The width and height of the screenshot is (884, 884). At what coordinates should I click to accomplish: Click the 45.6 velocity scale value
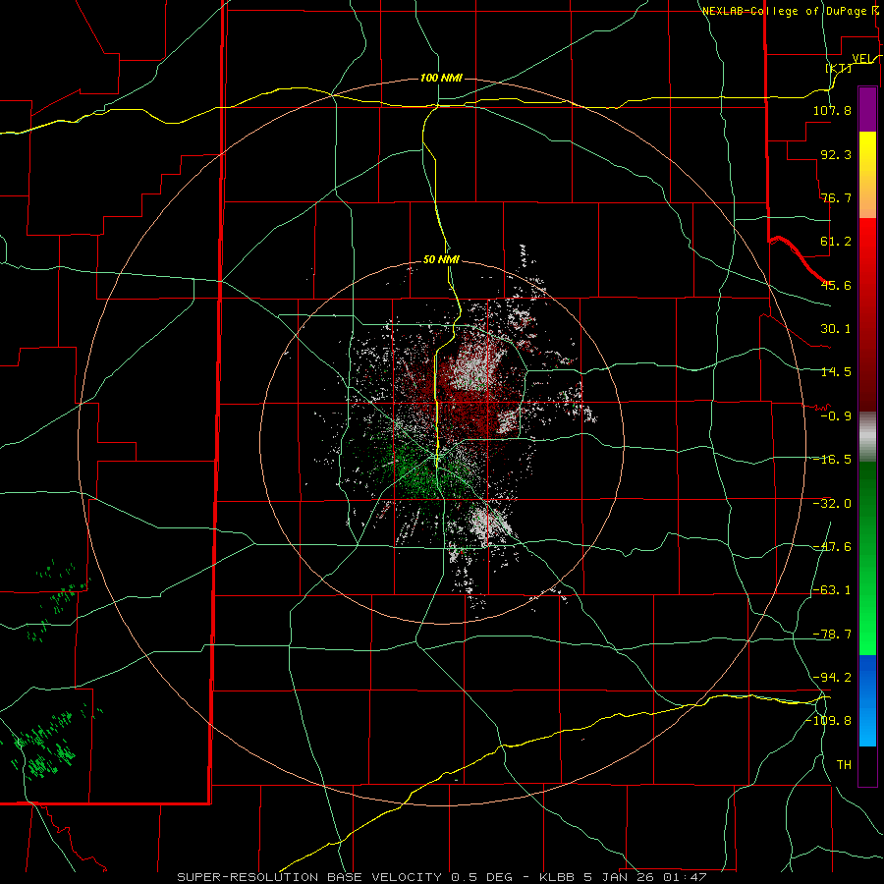click(836, 285)
